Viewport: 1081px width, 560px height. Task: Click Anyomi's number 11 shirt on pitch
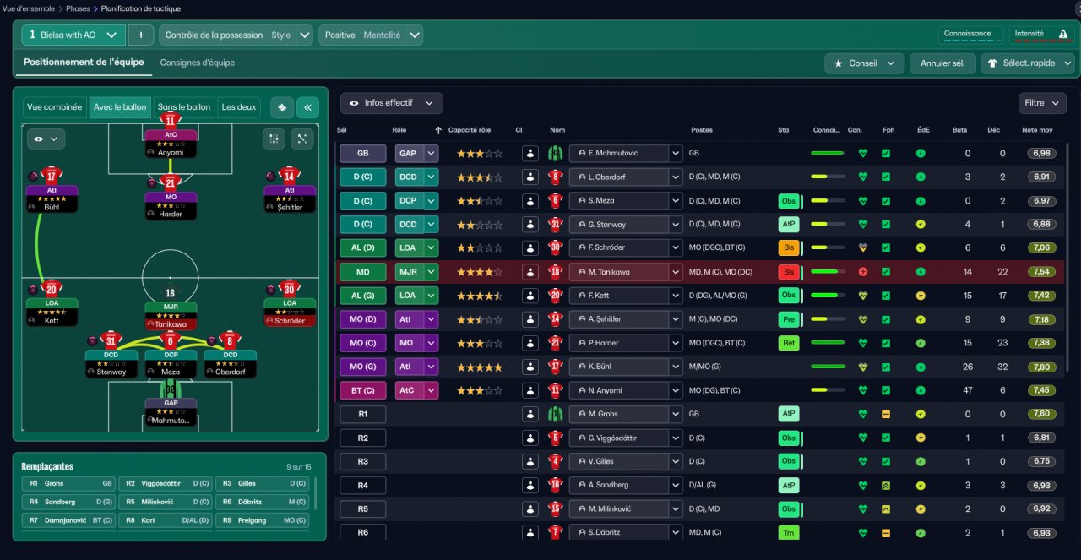point(171,120)
